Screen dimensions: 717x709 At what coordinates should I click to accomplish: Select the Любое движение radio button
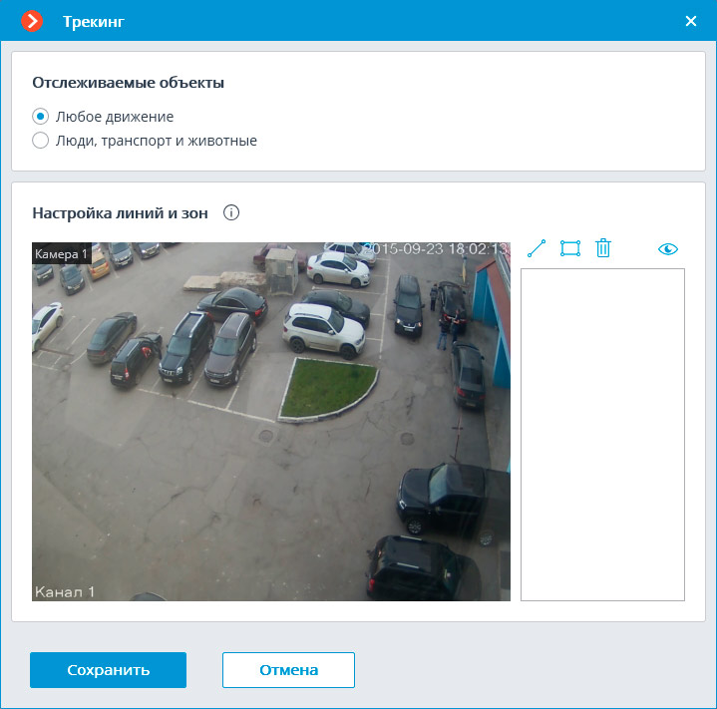41,117
